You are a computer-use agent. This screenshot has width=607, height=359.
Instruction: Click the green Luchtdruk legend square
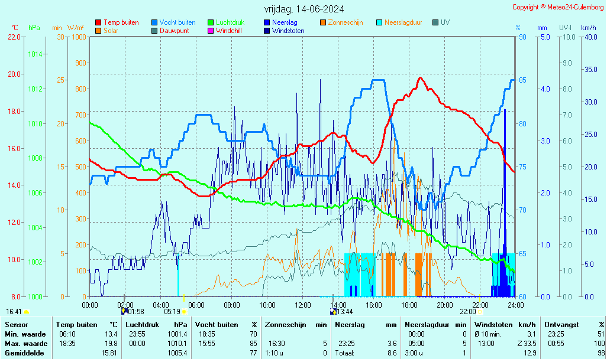pyautogui.click(x=211, y=22)
